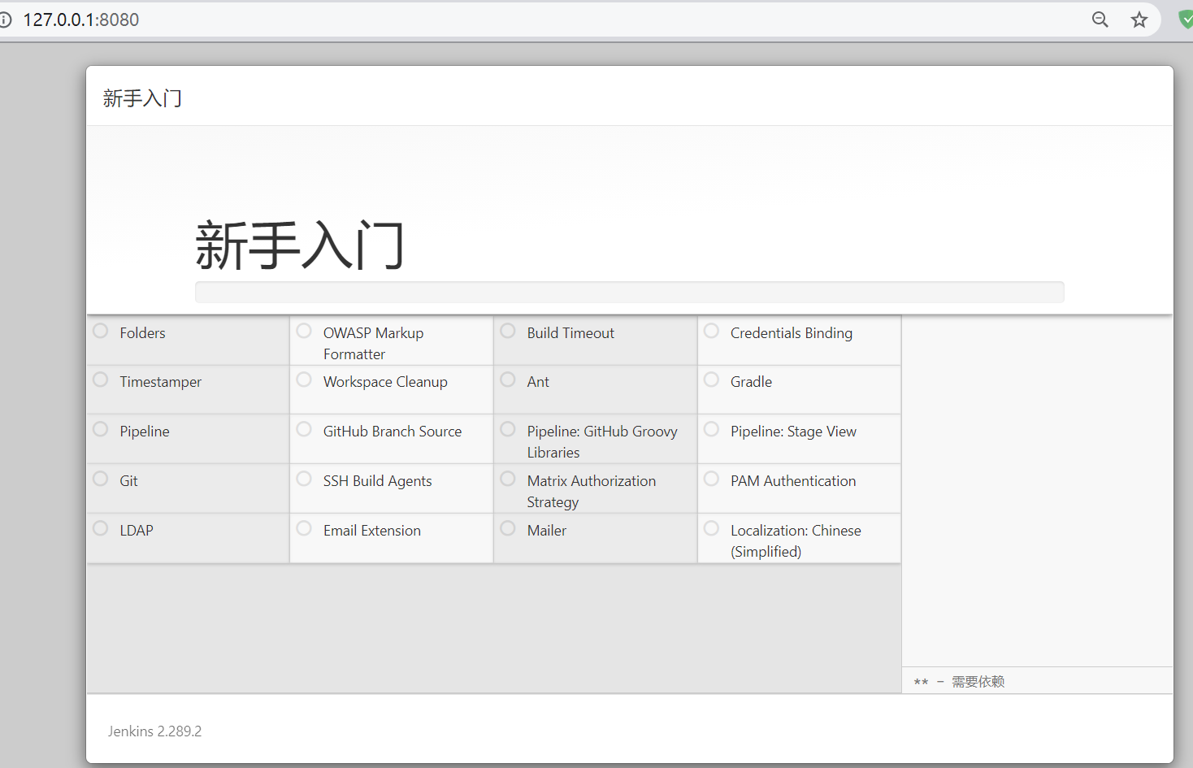
Task: Click the Folders plugin name
Action: click(142, 333)
